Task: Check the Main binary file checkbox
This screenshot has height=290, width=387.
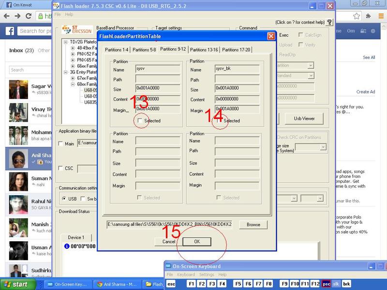Action: point(60,144)
